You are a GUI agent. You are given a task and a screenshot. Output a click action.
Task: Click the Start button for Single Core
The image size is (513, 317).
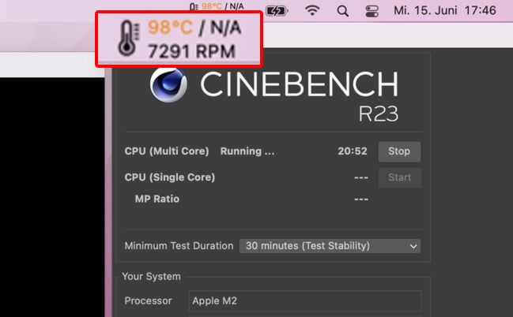click(x=399, y=177)
